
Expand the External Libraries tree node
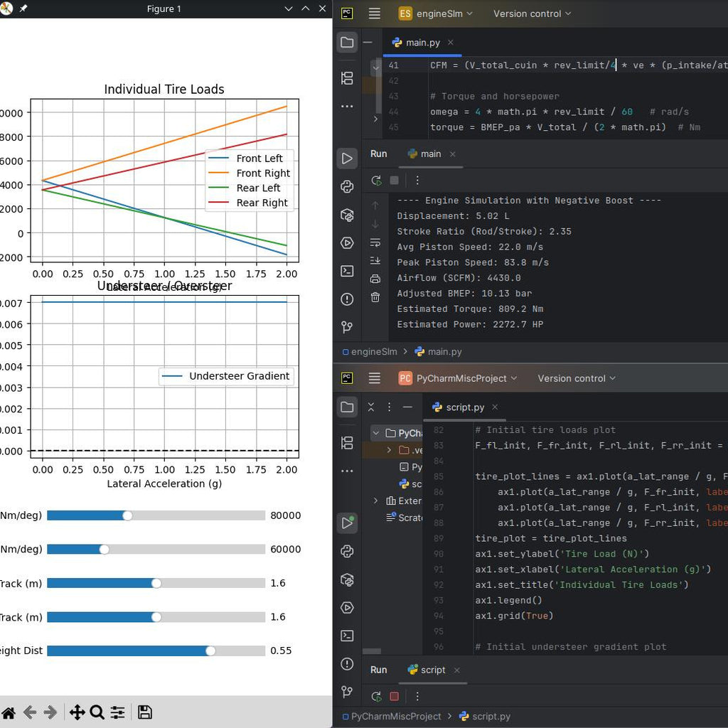[376, 501]
